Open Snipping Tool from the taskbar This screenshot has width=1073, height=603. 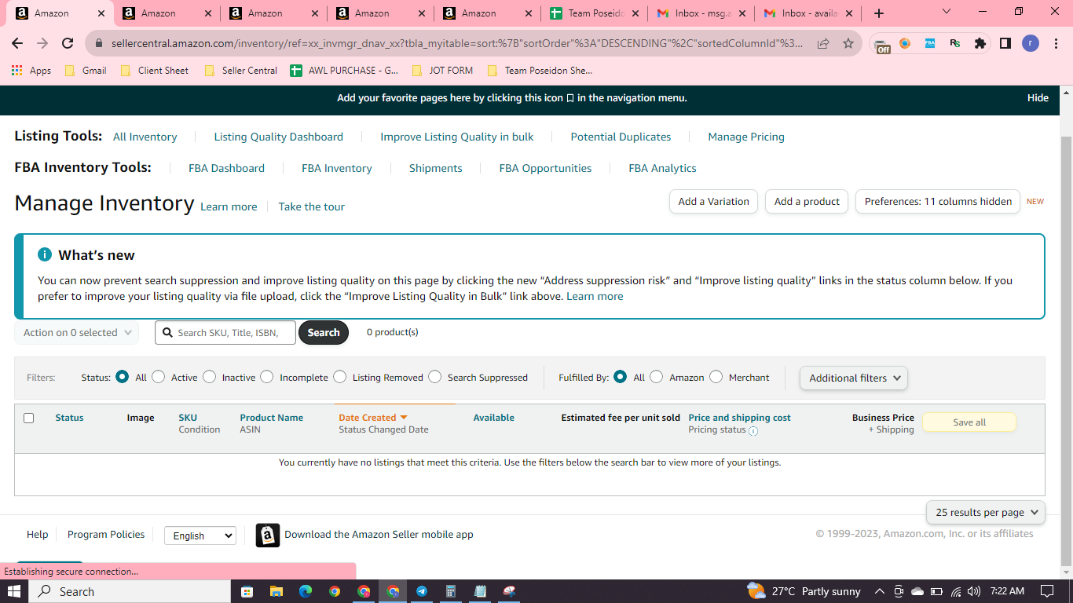509,591
